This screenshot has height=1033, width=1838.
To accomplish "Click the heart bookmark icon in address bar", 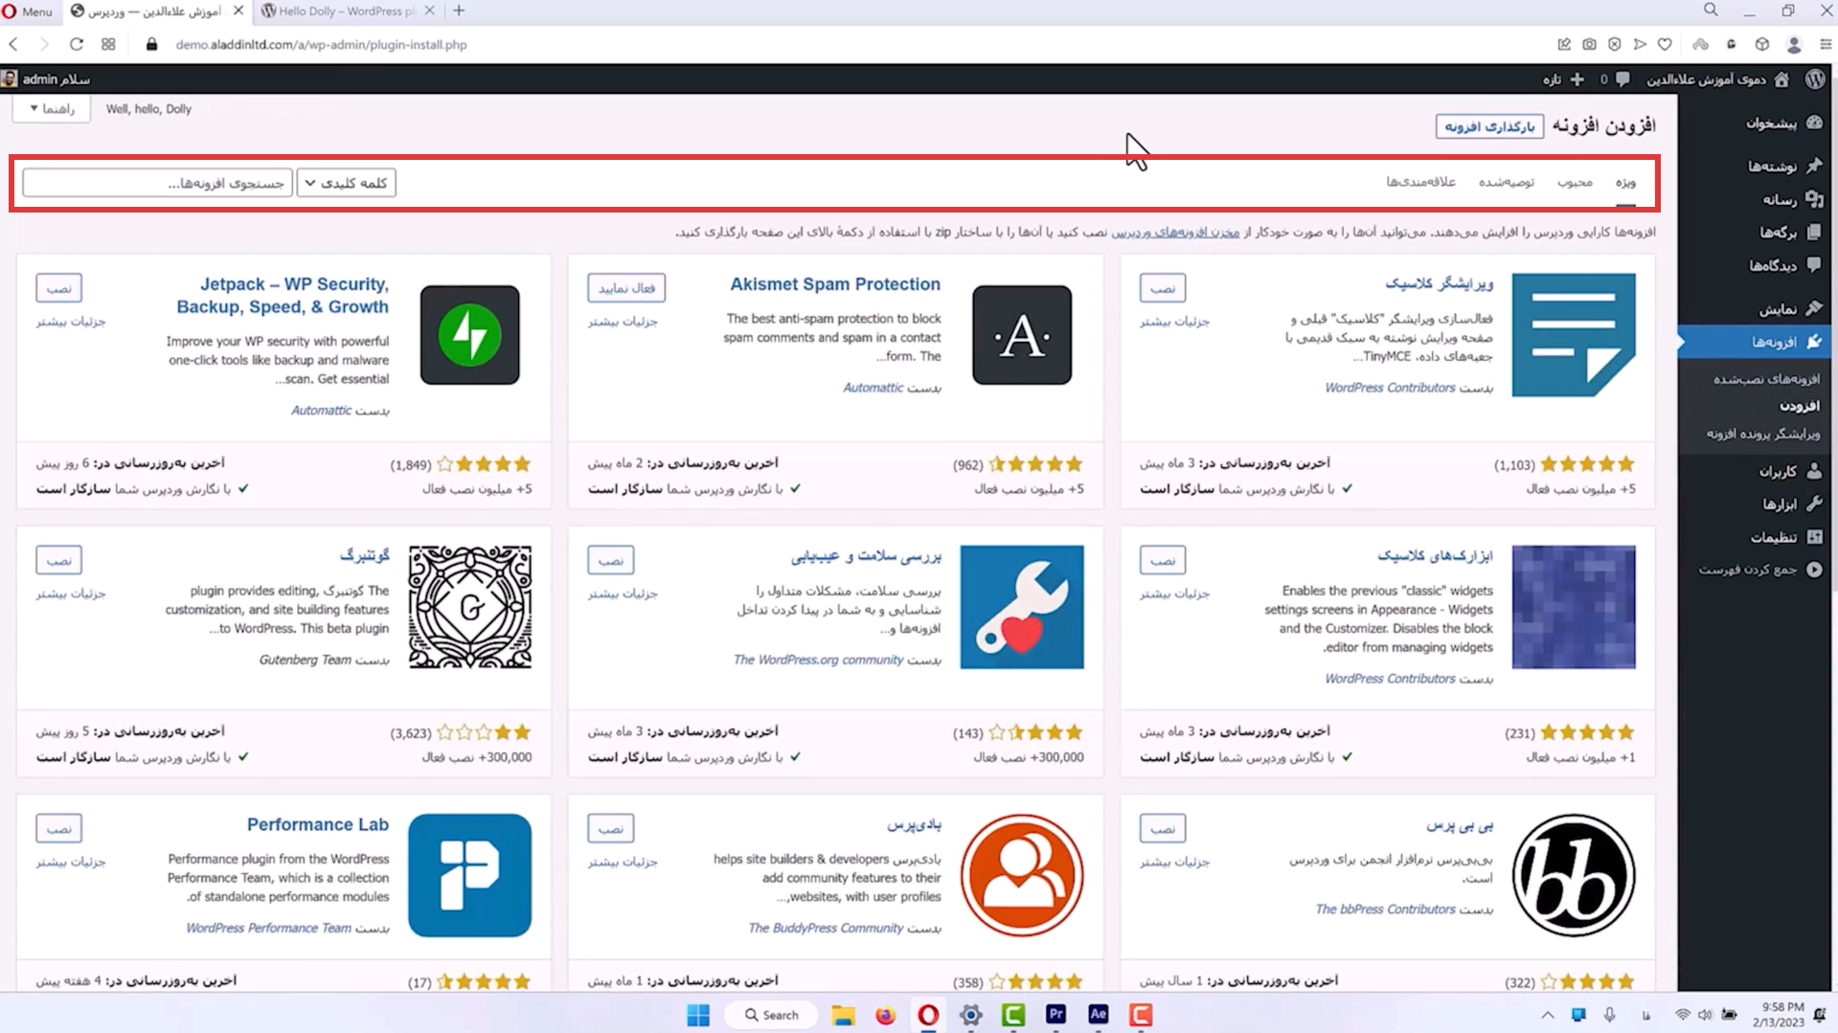I will [1665, 44].
